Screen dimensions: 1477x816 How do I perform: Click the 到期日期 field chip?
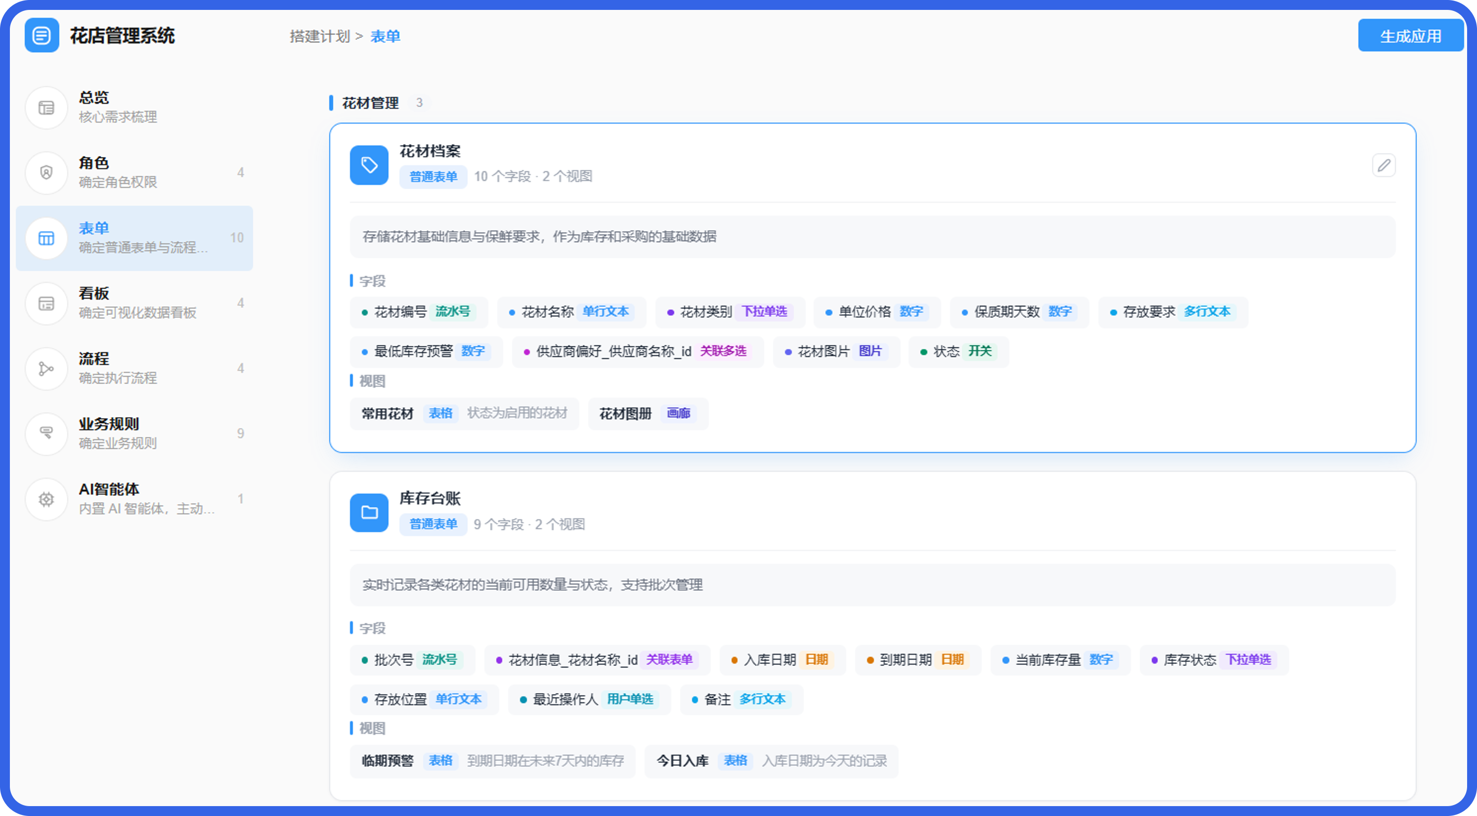(x=918, y=659)
